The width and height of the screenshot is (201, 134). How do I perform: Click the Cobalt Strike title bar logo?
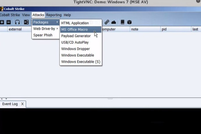2,9
